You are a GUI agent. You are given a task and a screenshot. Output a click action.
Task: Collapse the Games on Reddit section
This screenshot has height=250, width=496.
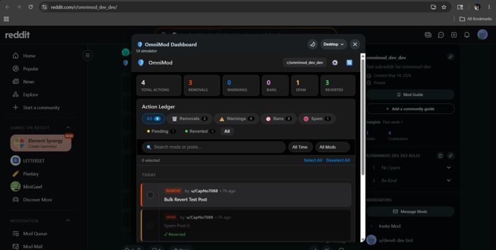tap(68, 127)
